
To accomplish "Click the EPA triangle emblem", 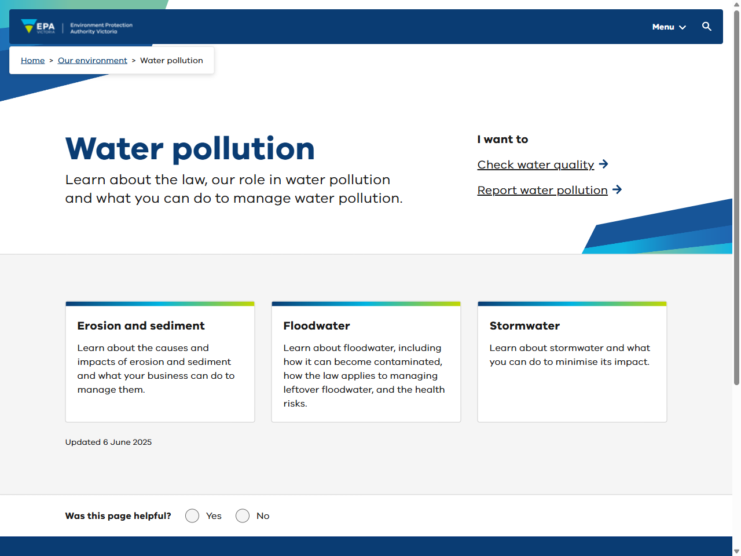I will click(x=29, y=25).
